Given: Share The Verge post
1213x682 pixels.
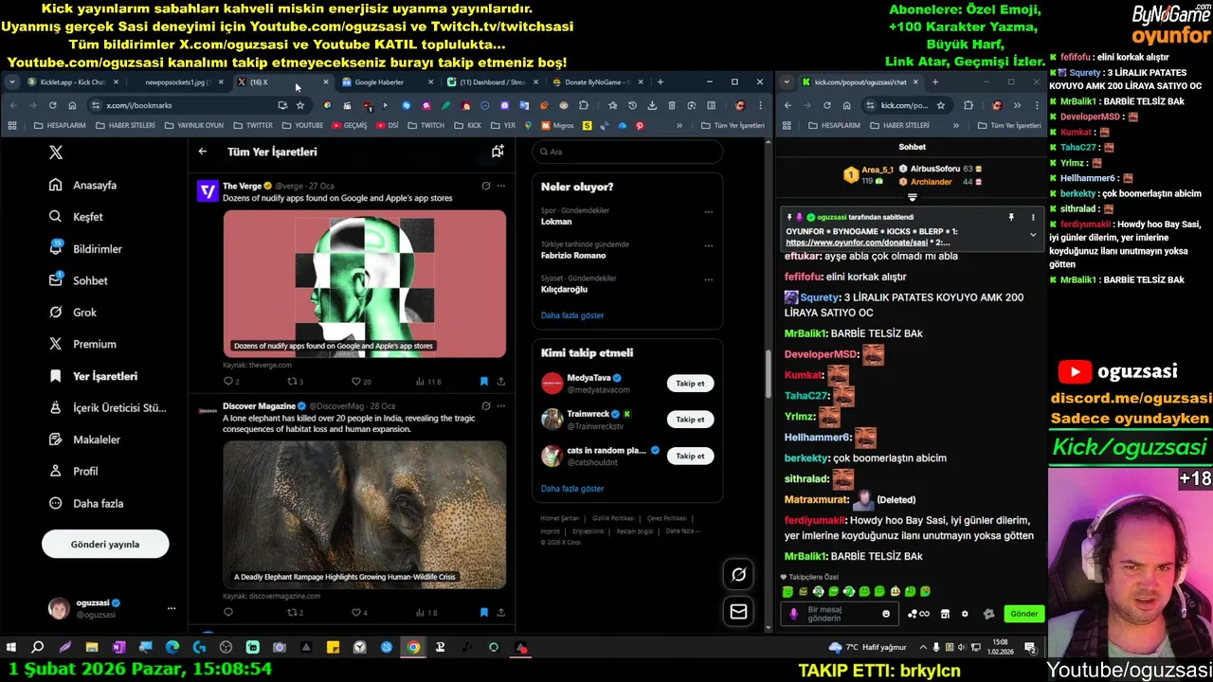Looking at the screenshot, I should coord(501,381).
